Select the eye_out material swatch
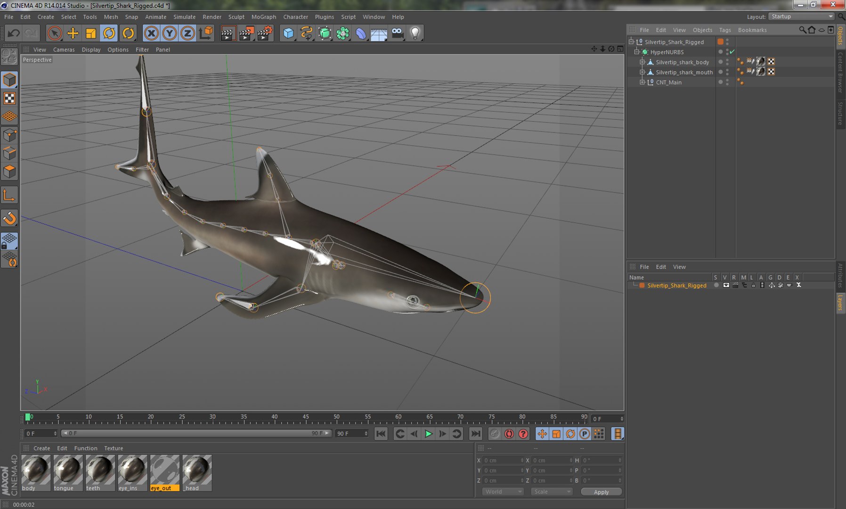Screen dimensions: 846x509 tap(165, 473)
